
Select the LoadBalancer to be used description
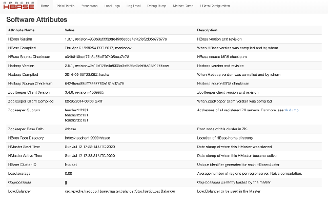229,191
